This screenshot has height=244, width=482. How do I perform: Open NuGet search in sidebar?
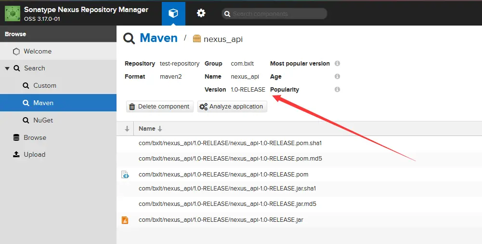58,120
